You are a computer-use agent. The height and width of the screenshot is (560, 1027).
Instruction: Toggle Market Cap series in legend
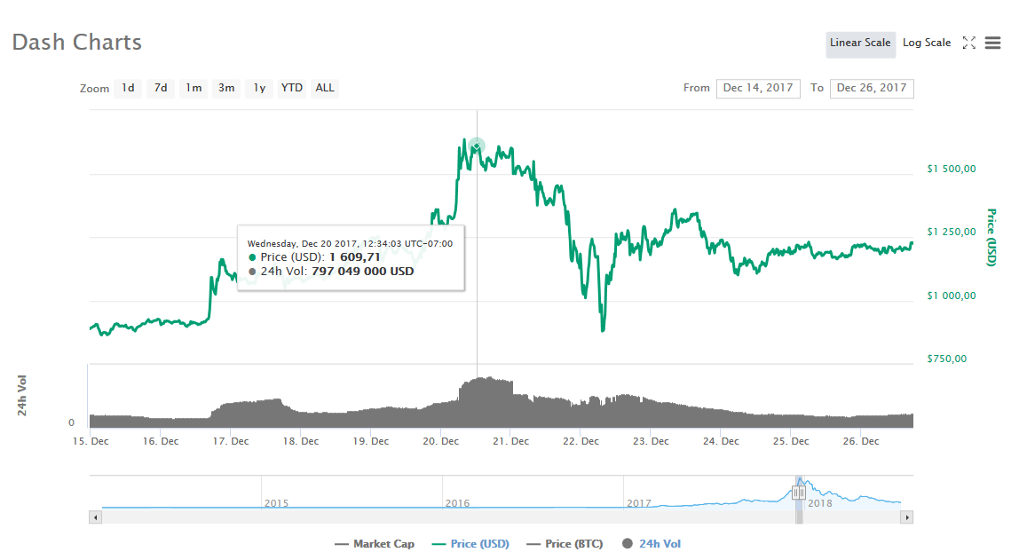(375, 544)
